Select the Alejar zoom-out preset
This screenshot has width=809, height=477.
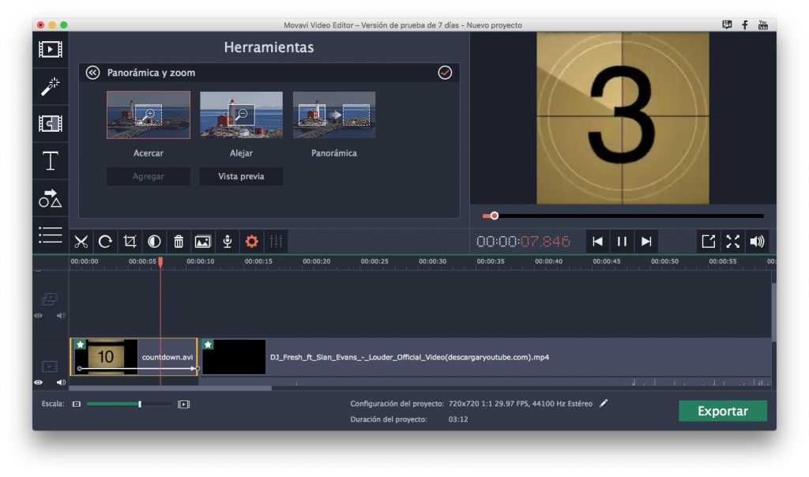tap(241, 115)
